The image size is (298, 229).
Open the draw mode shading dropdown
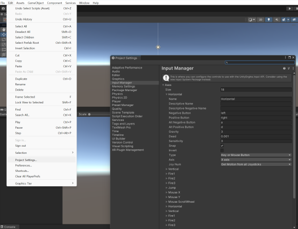pos(252,20)
